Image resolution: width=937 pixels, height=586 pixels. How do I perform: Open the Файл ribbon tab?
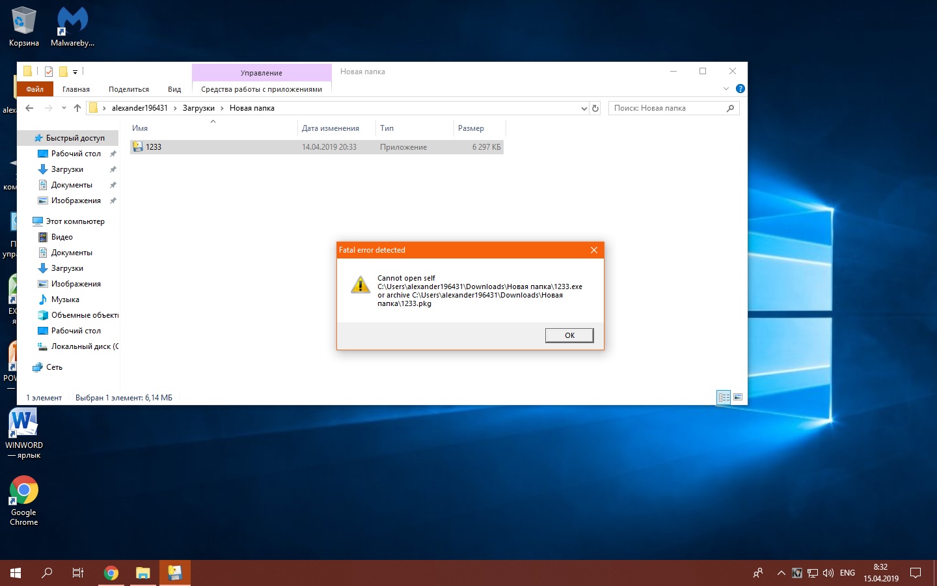35,89
